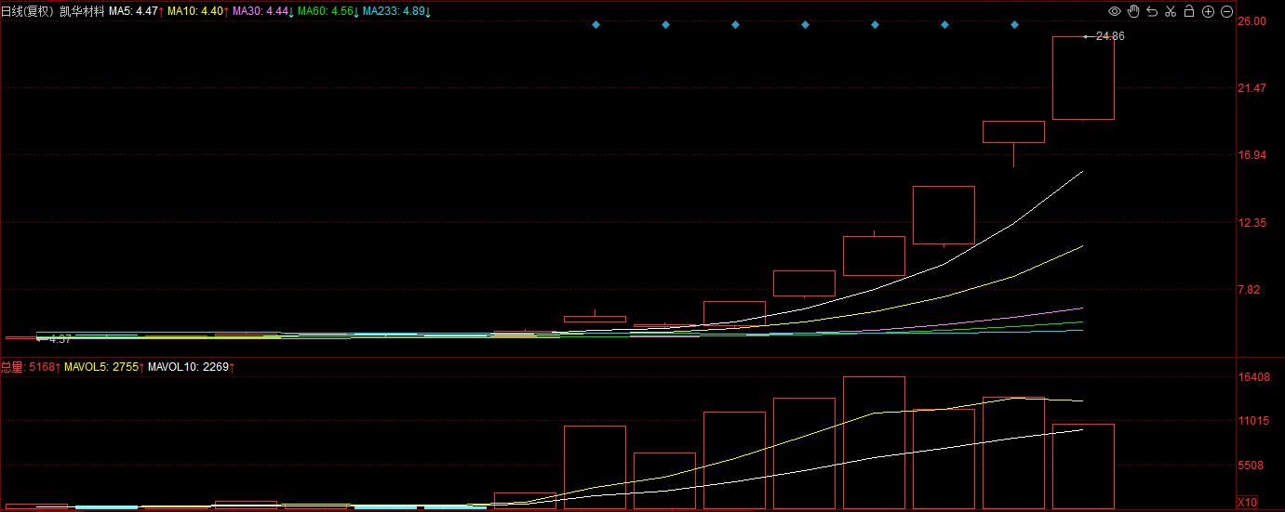Toggle the eye visibility icon
The width and height of the screenshot is (1285, 512).
coord(1115,11)
